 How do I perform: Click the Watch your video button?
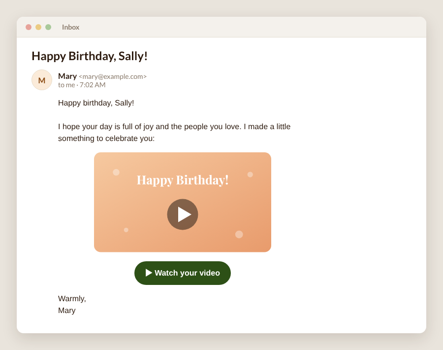(x=183, y=273)
